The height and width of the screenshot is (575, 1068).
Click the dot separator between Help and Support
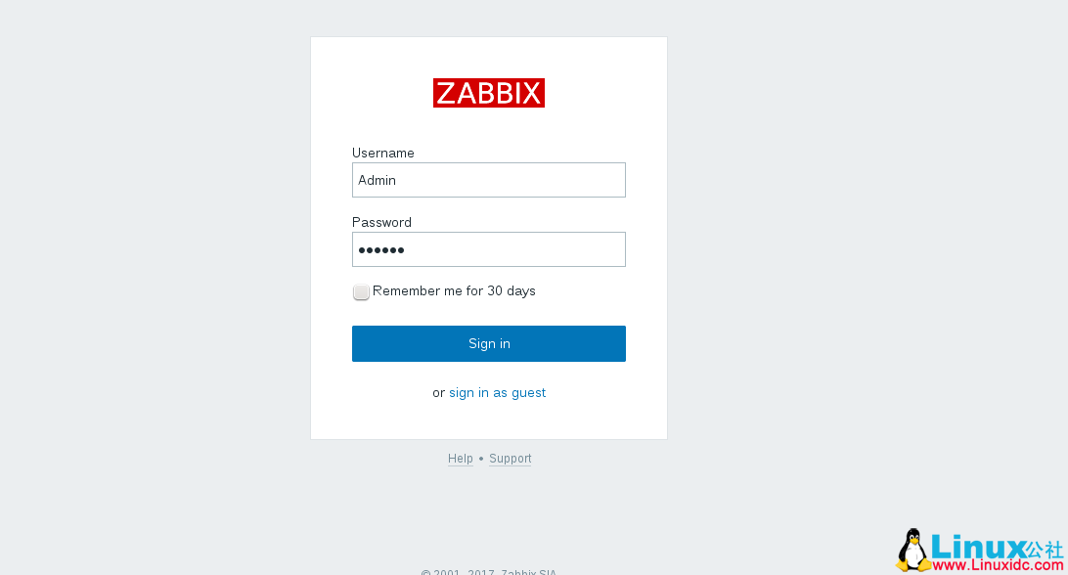(481, 459)
